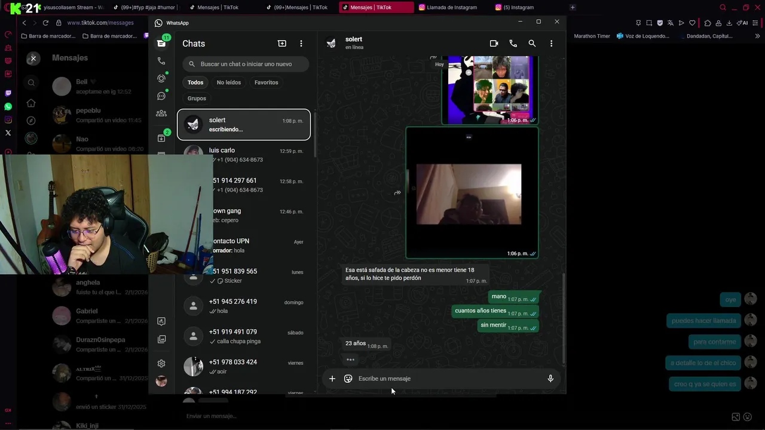Screen dimensions: 765x430
Task: Close the TikTok Mensajes panel
Action: click(33, 58)
